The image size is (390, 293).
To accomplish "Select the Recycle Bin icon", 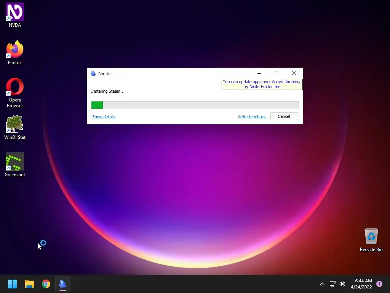I will click(371, 240).
